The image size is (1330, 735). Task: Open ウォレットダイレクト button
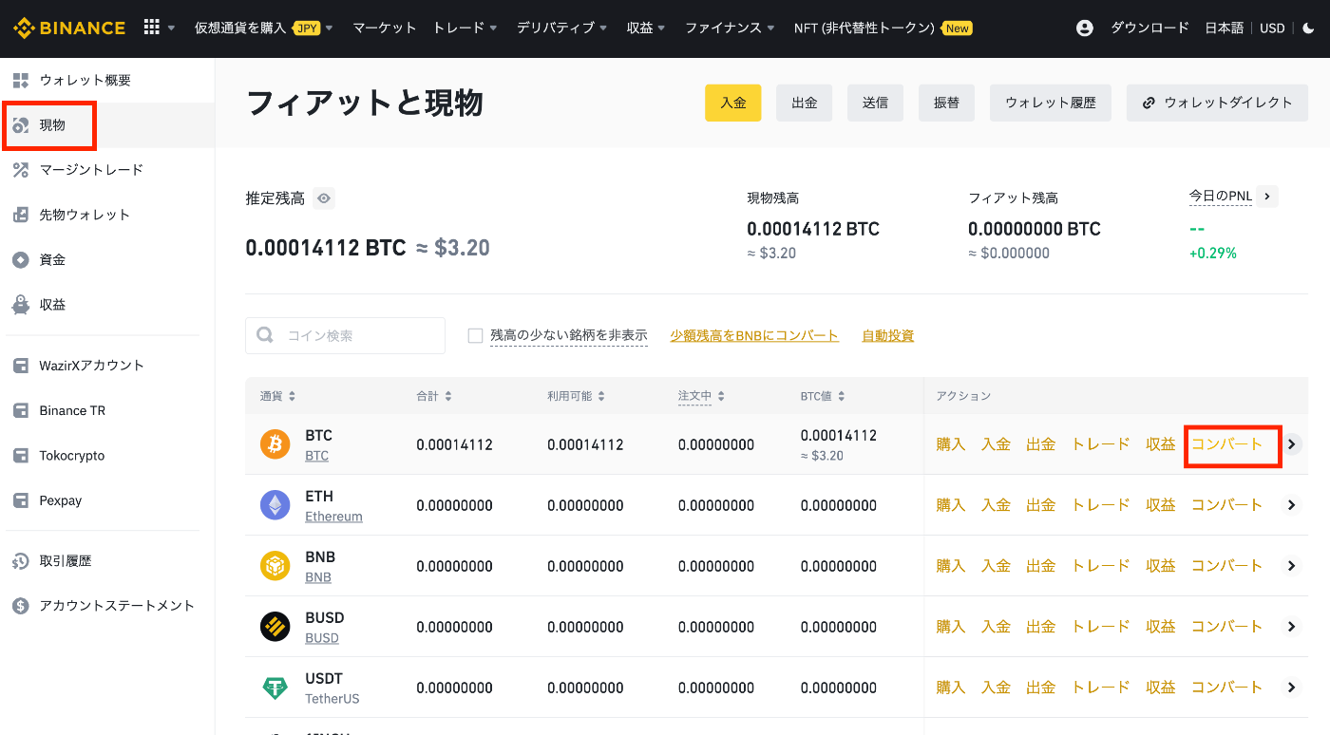(1217, 103)
